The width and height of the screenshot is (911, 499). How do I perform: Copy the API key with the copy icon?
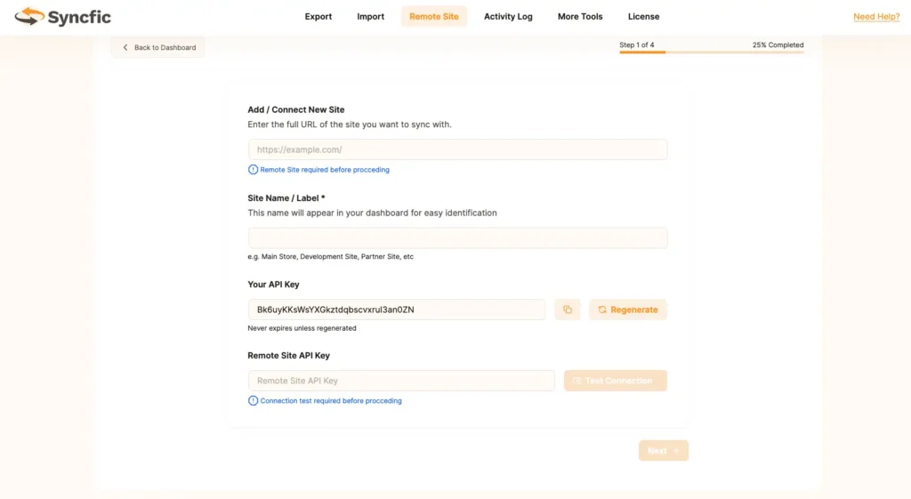[567, 310]
